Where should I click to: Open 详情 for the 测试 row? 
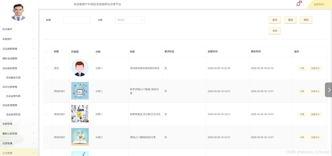(302, 68)
